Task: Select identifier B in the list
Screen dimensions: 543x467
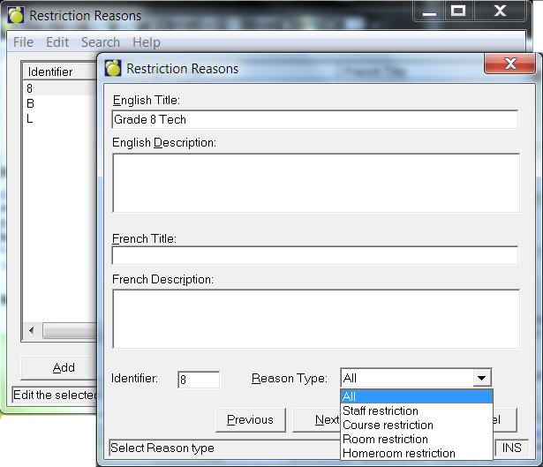Action: tap(31, 103)
